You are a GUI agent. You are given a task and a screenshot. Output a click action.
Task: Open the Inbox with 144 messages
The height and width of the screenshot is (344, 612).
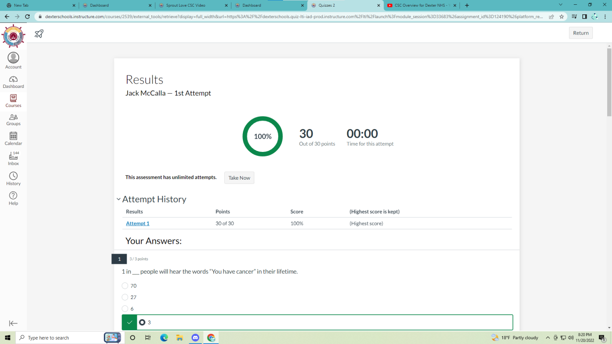13,159
